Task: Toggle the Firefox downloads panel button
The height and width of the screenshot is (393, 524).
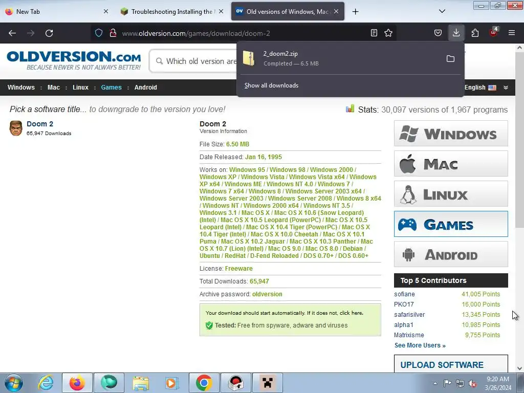Action: coord(456,33)
